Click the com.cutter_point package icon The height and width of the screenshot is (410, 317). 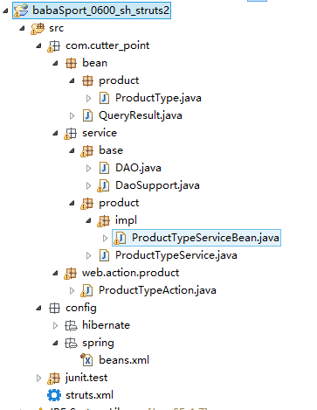pos(54,46)
